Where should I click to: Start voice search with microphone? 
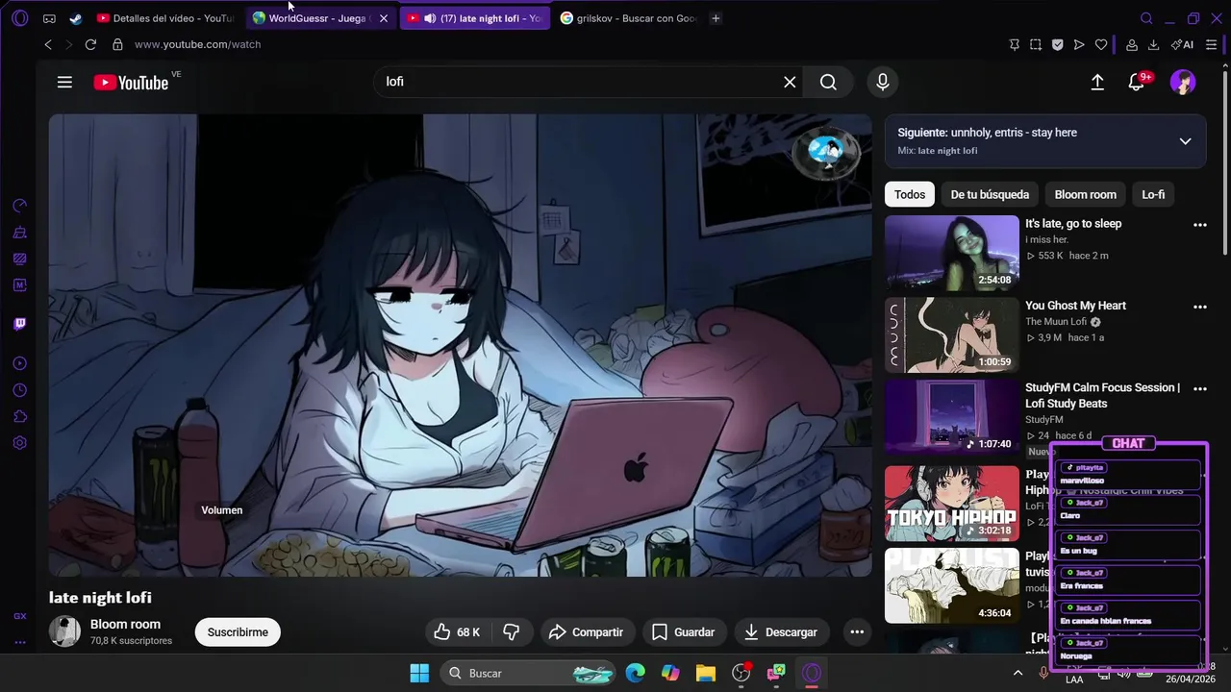click(x=882, y=83)
